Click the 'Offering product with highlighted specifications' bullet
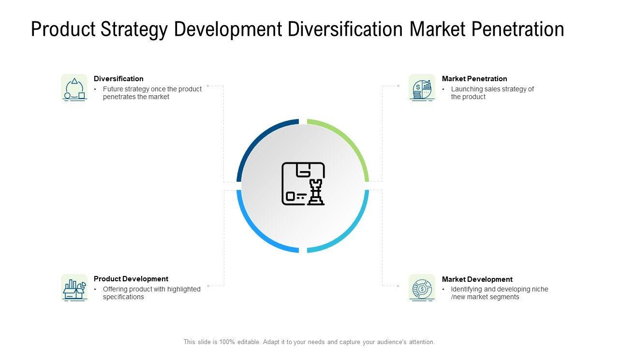This screenshot has width=619, height=348. tap(151, 293)
